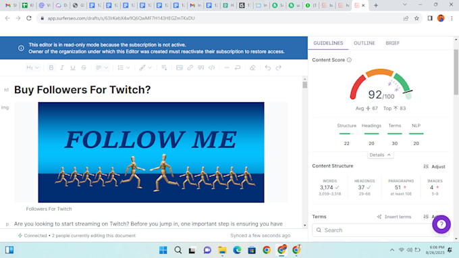Open the numbered list dropdown
This screenshot has height=258, width=459.
[124, 68]
